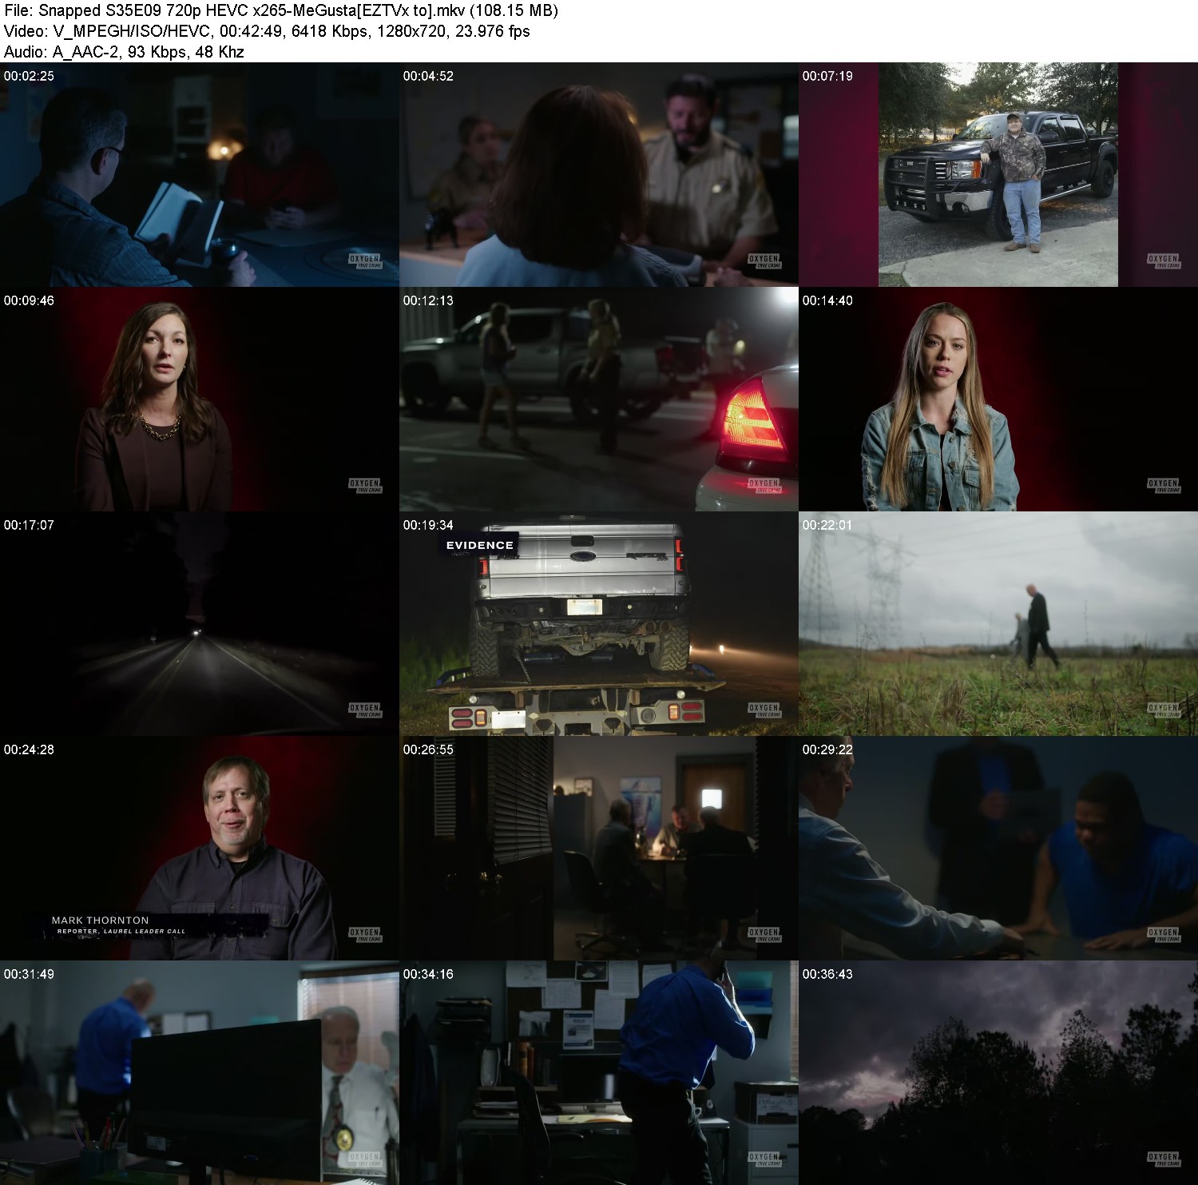
Task: Click the EVIDENCE label on truck frame
Action: (480, 545)
